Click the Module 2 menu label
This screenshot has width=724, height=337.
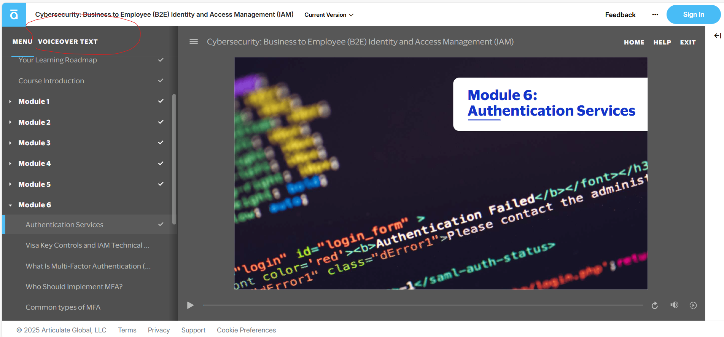(x=35, y=122)
